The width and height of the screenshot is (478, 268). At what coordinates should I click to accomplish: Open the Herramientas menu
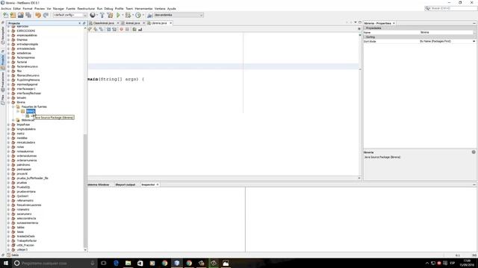(x=143, y=8)
